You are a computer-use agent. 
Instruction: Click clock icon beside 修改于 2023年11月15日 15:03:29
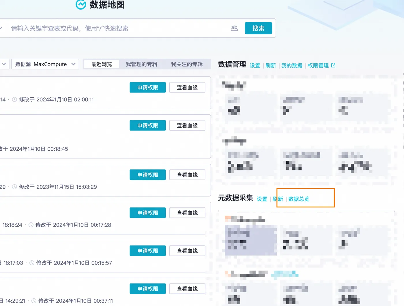coord(14,187)
